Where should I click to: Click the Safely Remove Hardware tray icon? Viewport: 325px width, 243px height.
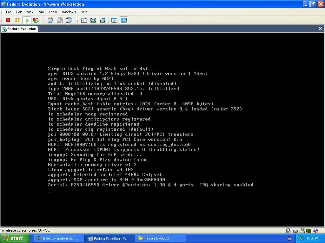(x=302, y=239)
